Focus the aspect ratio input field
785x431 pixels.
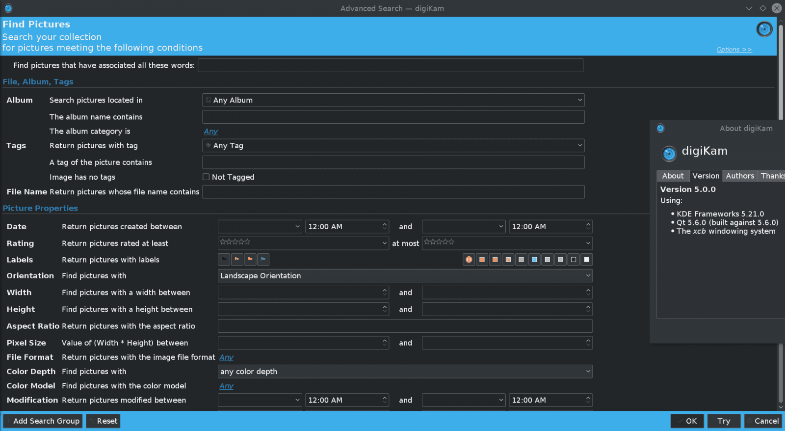tap(405, 326)
